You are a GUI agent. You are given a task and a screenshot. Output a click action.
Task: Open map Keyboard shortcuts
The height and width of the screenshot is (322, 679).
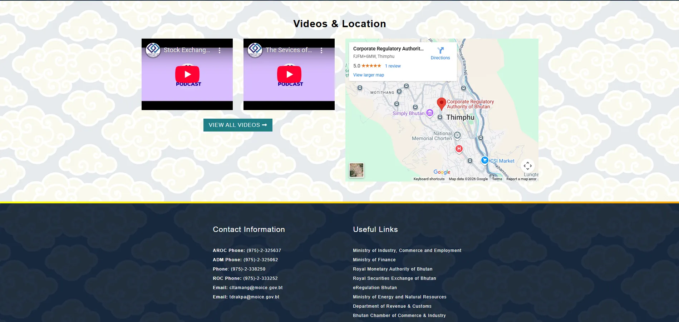429,179
